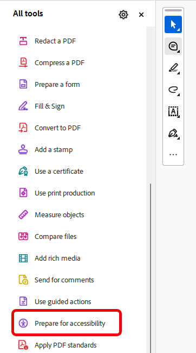Open Compress a PDF

tap(60, 62)
